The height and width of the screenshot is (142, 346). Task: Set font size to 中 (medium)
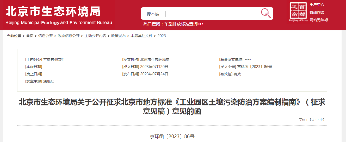click(317, 120)
